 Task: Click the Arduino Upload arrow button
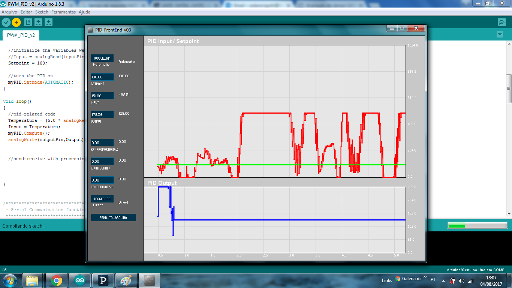pyautogui.click(x=16, y=22)
